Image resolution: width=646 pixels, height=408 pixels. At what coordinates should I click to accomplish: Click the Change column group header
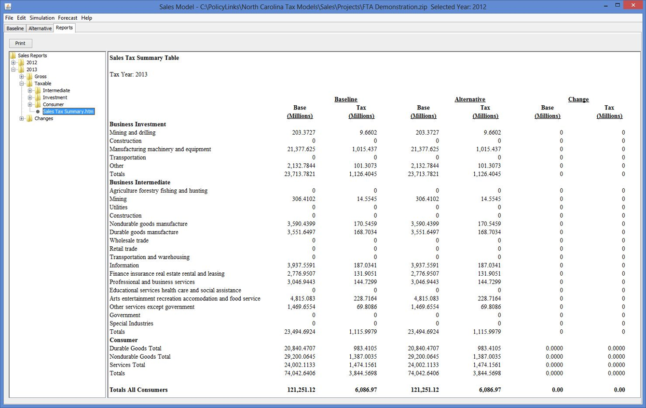tap(578, 99)
